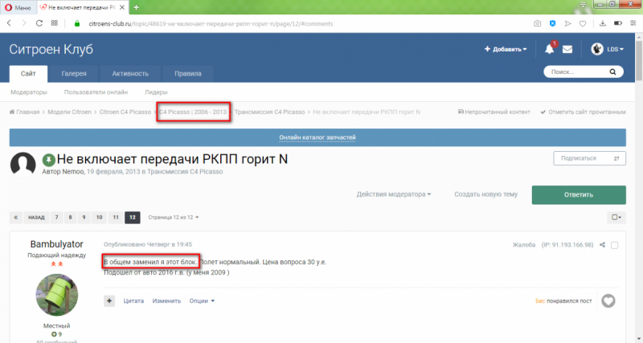The image size is (643, 343).
Task: Switch to the Галерея tab
Action: 74,72
